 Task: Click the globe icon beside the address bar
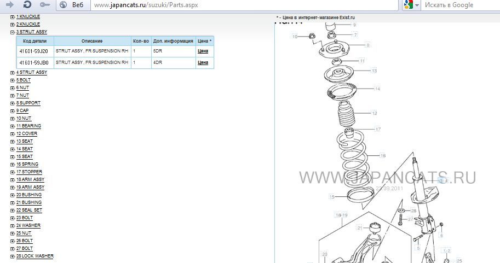(63, 5)
